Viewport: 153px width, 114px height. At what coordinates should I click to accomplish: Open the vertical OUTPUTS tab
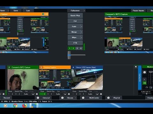point(140,78)
